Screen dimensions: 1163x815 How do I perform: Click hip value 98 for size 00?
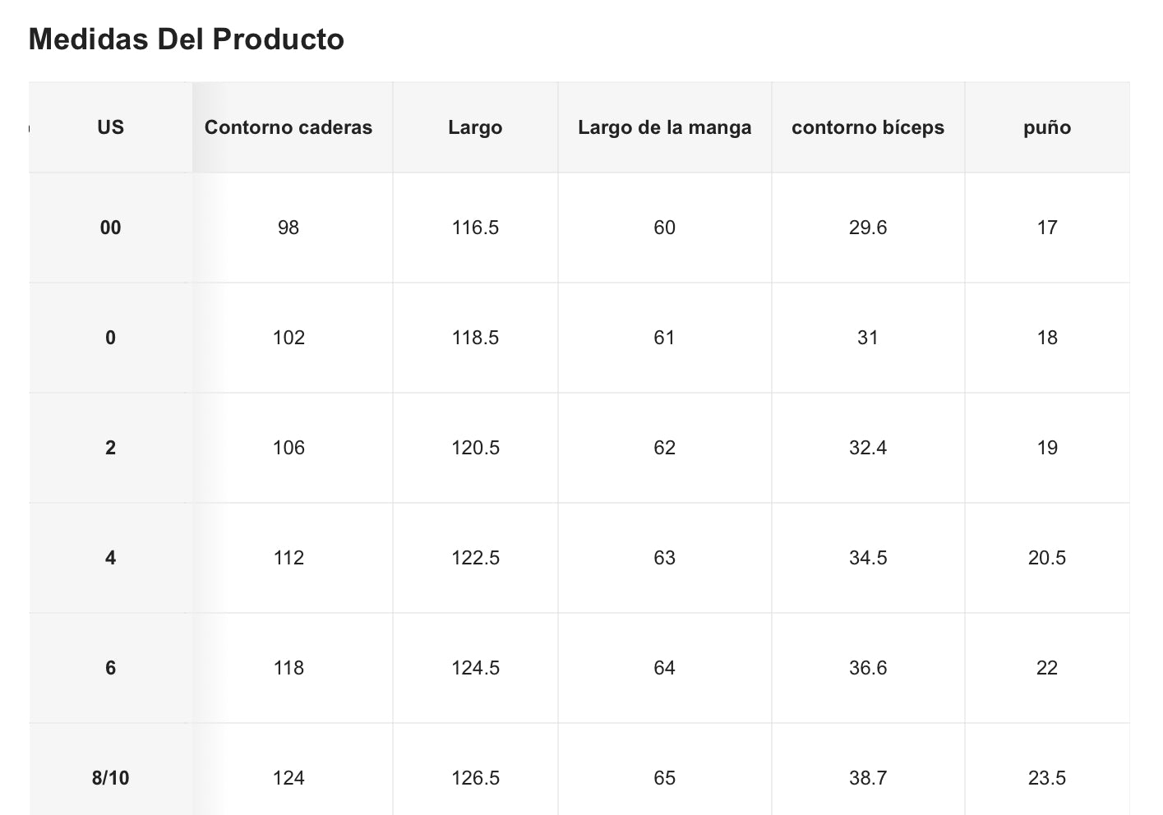click(288, 228)
